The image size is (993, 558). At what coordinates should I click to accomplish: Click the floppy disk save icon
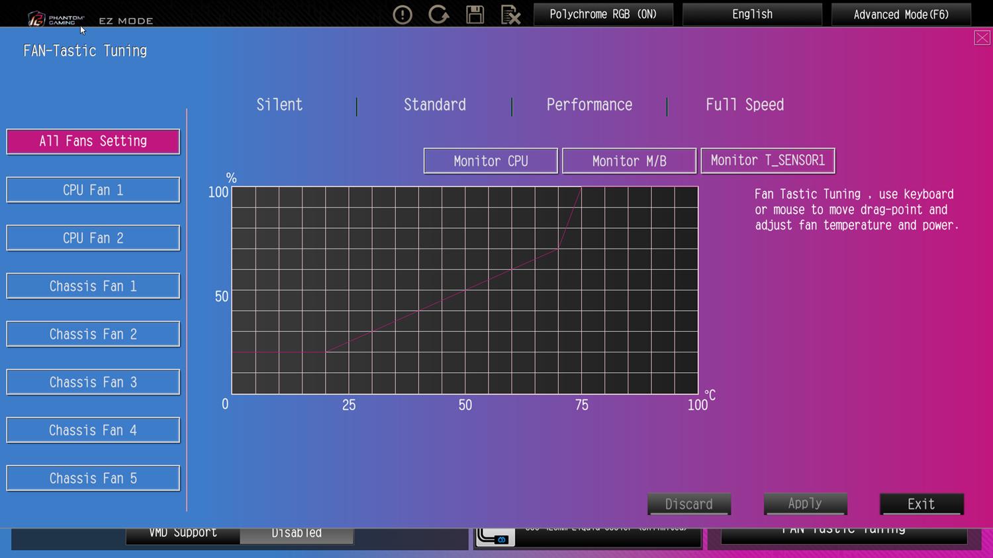pyautogui.click(x=475, y=15)
